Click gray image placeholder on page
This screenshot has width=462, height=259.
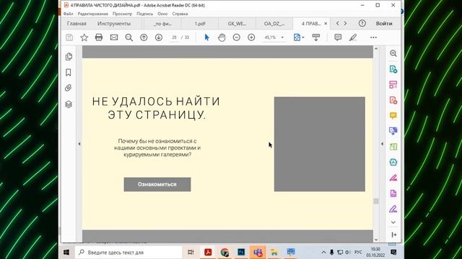tap(319, 144)
